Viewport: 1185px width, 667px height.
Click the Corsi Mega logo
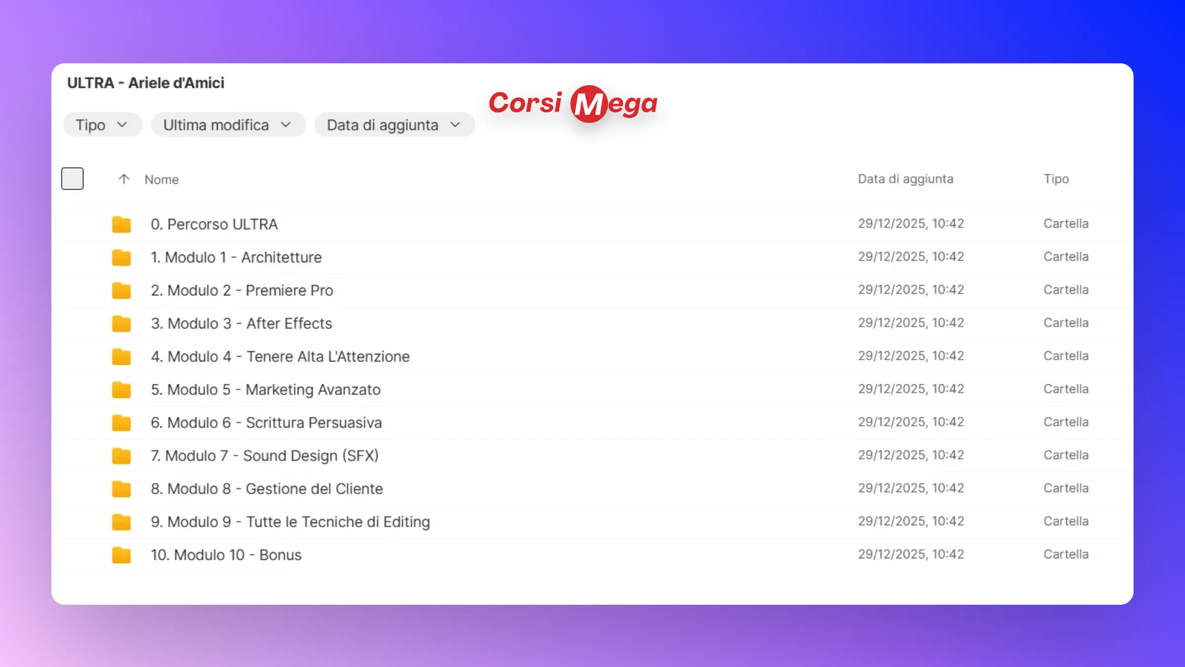(573, 103)
